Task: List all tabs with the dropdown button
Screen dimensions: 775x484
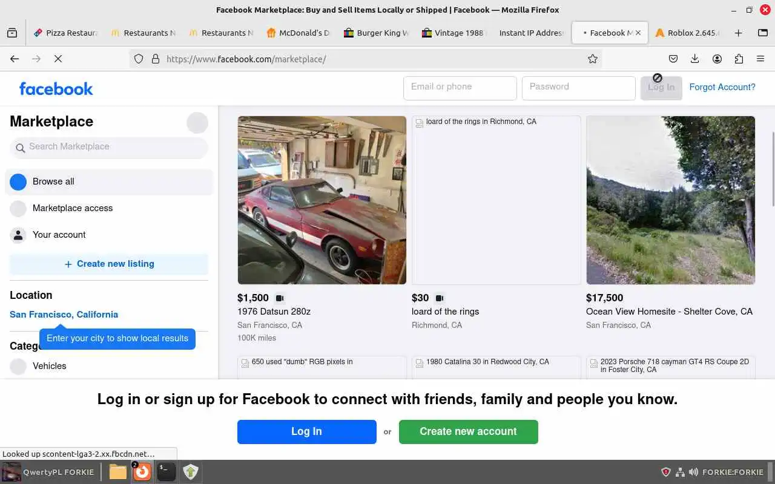Action: [x=762, y=33]
